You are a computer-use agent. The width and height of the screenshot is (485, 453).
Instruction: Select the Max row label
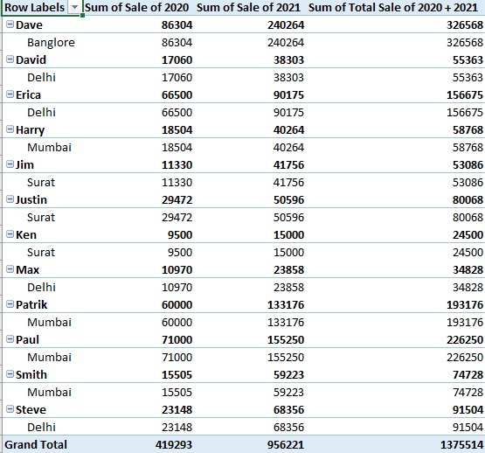click(x=28, y=269)
